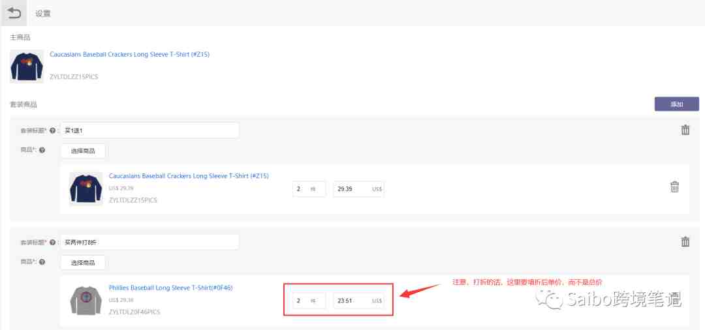Delete the 买两件打8折 bundle with trash icon
The width and height of the screenshot is (705, 330).
point(685,241)
